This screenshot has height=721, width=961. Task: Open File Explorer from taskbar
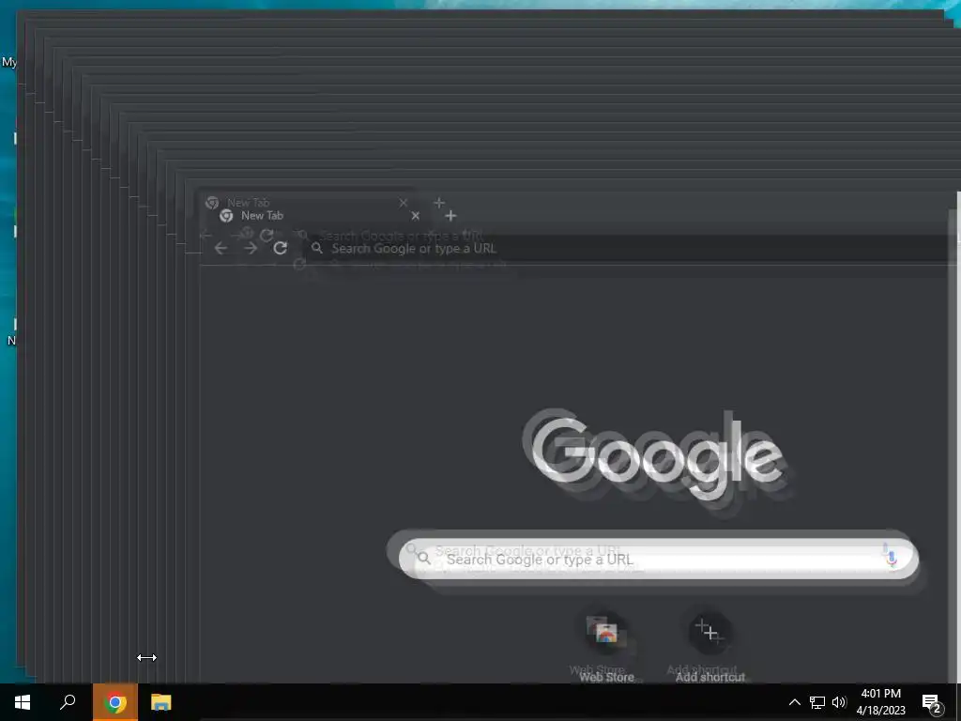(161, 702)
